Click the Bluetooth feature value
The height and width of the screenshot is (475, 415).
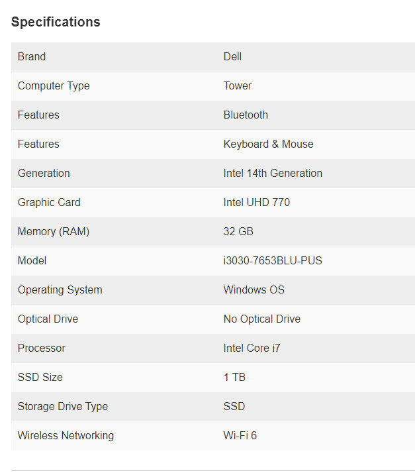click(246, 115)
